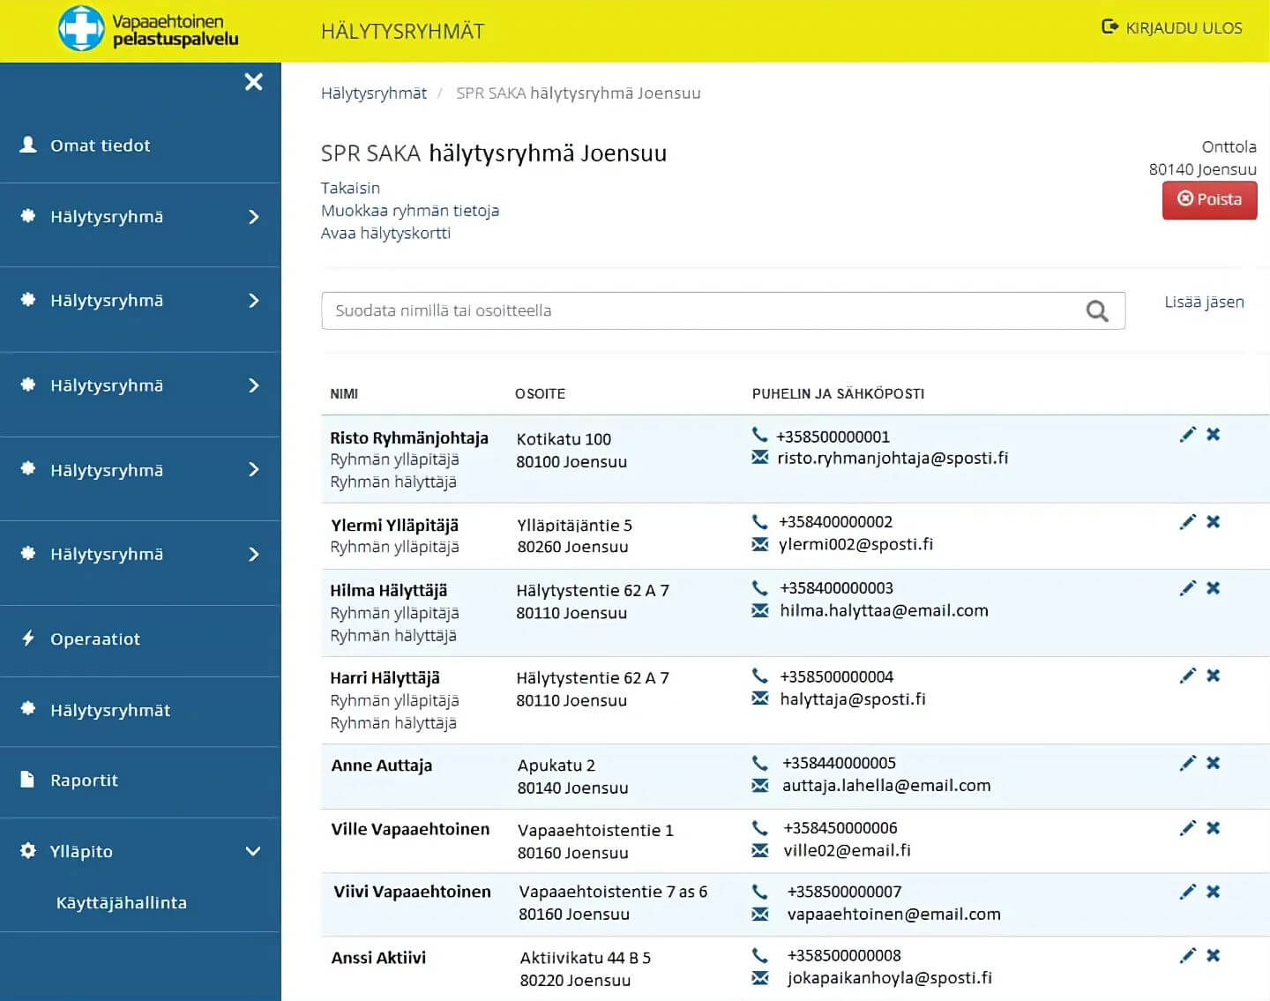The width and height of the screenshot is (1270, 1001).
Task: Close the sidebar with the white X
Action: coord(253,82)
